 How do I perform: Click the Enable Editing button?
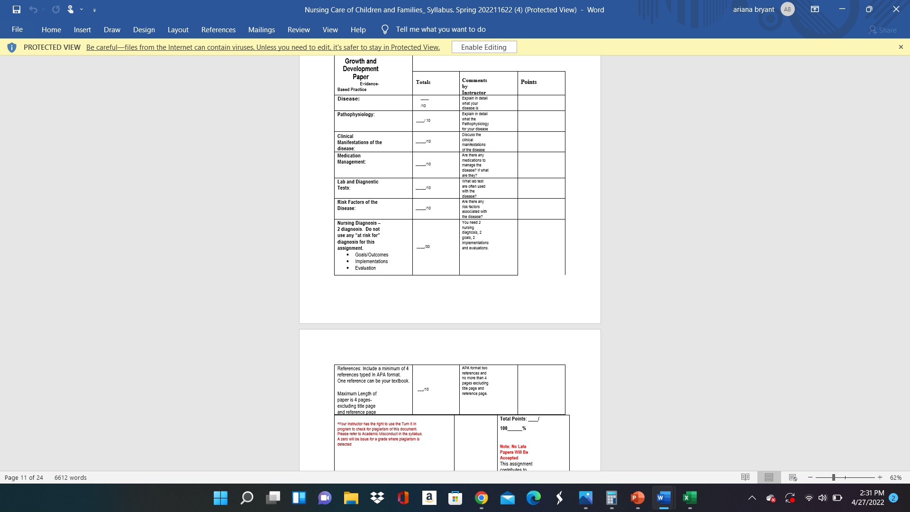point(484,47)
